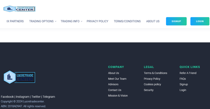210x109 pixels.
Task: Select the Security link under Legal
Action: [149, 90]
